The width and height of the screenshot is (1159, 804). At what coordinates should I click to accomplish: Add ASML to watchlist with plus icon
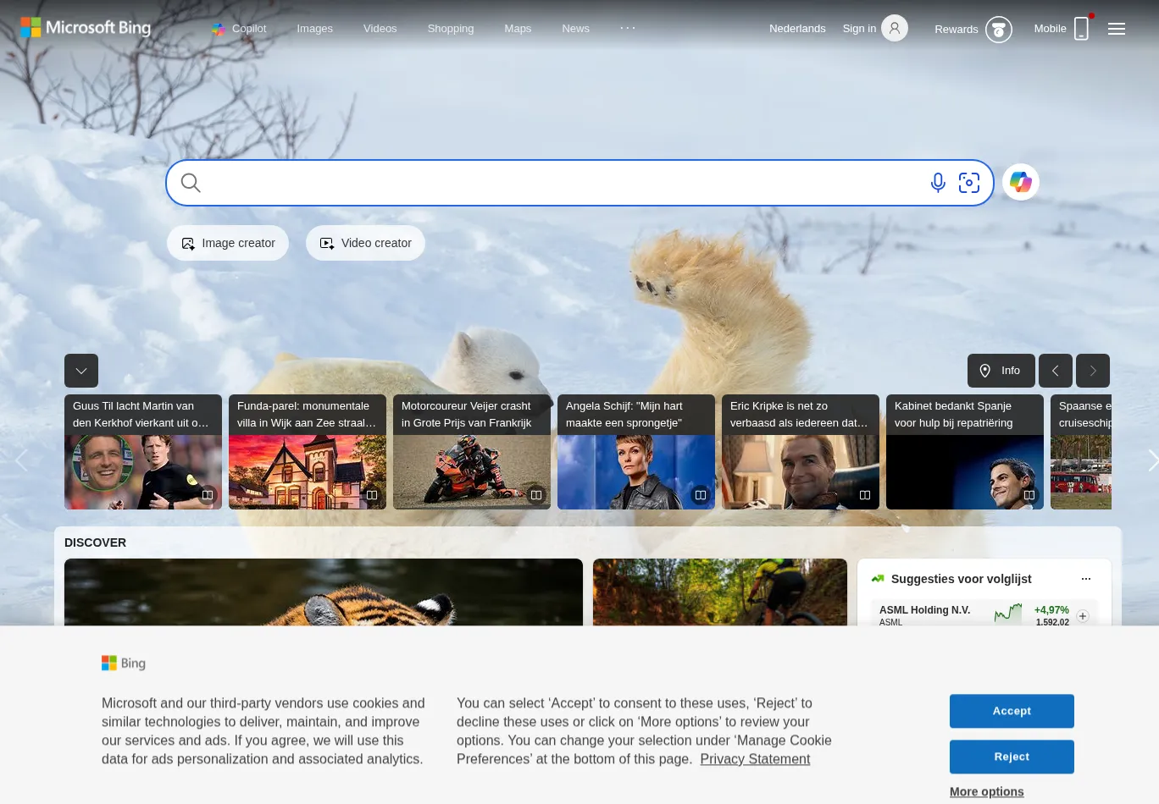click(x=1083, y=616)
